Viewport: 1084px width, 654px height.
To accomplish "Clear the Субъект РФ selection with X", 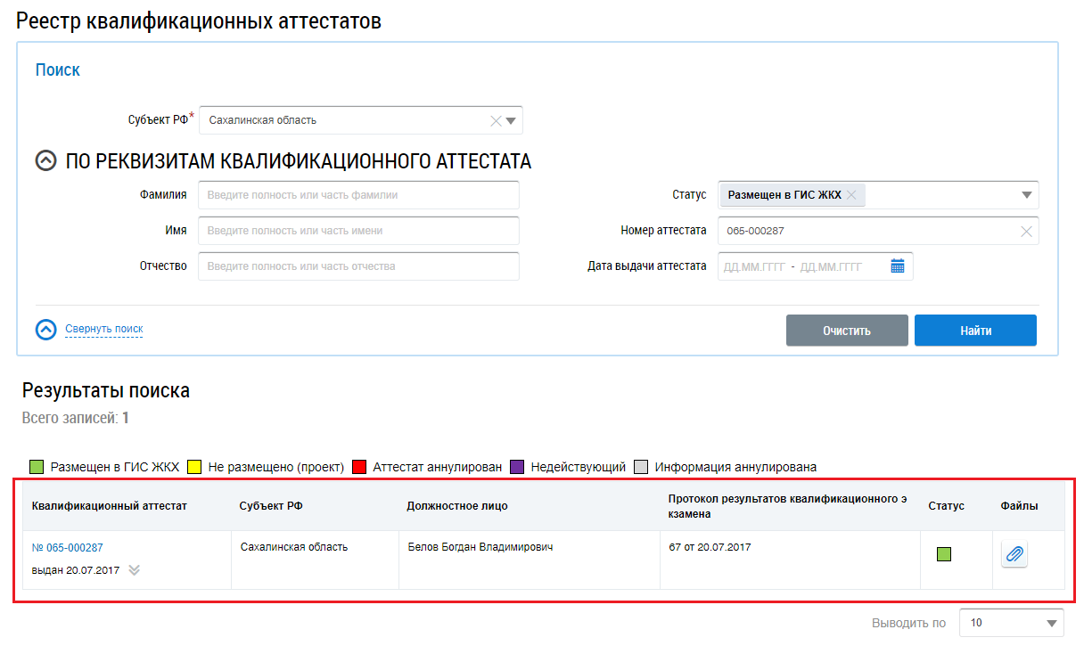I will 497,121.
